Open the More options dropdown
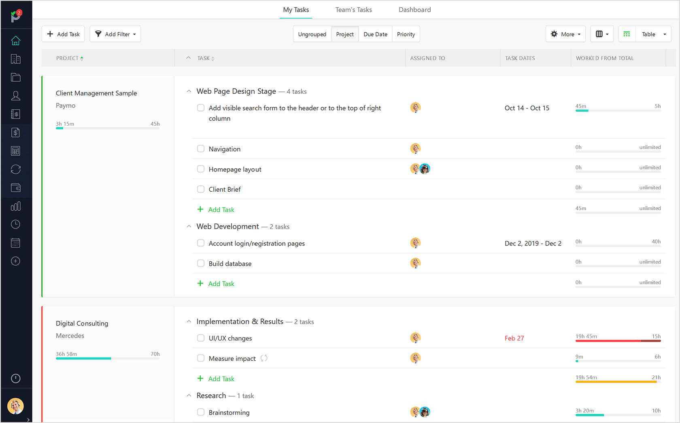680x423 pixels. tap(565, 34)
